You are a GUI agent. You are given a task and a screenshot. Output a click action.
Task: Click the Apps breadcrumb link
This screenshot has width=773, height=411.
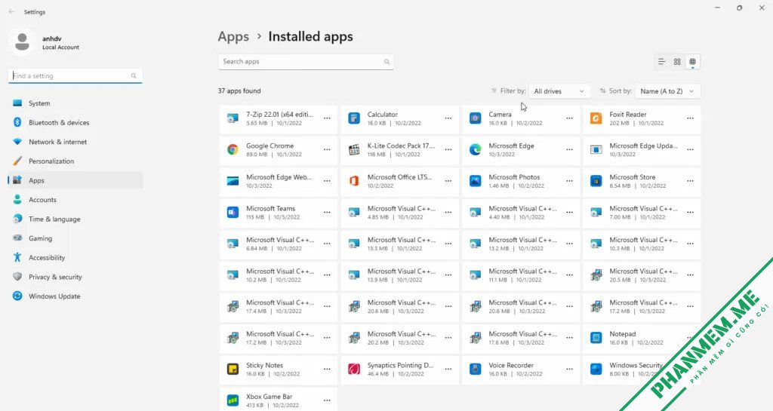point(233,37)
